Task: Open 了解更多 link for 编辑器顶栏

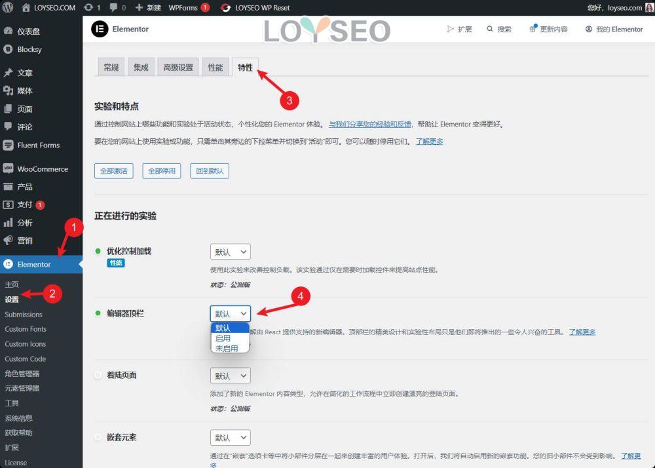Action: (x=582, y=332)
